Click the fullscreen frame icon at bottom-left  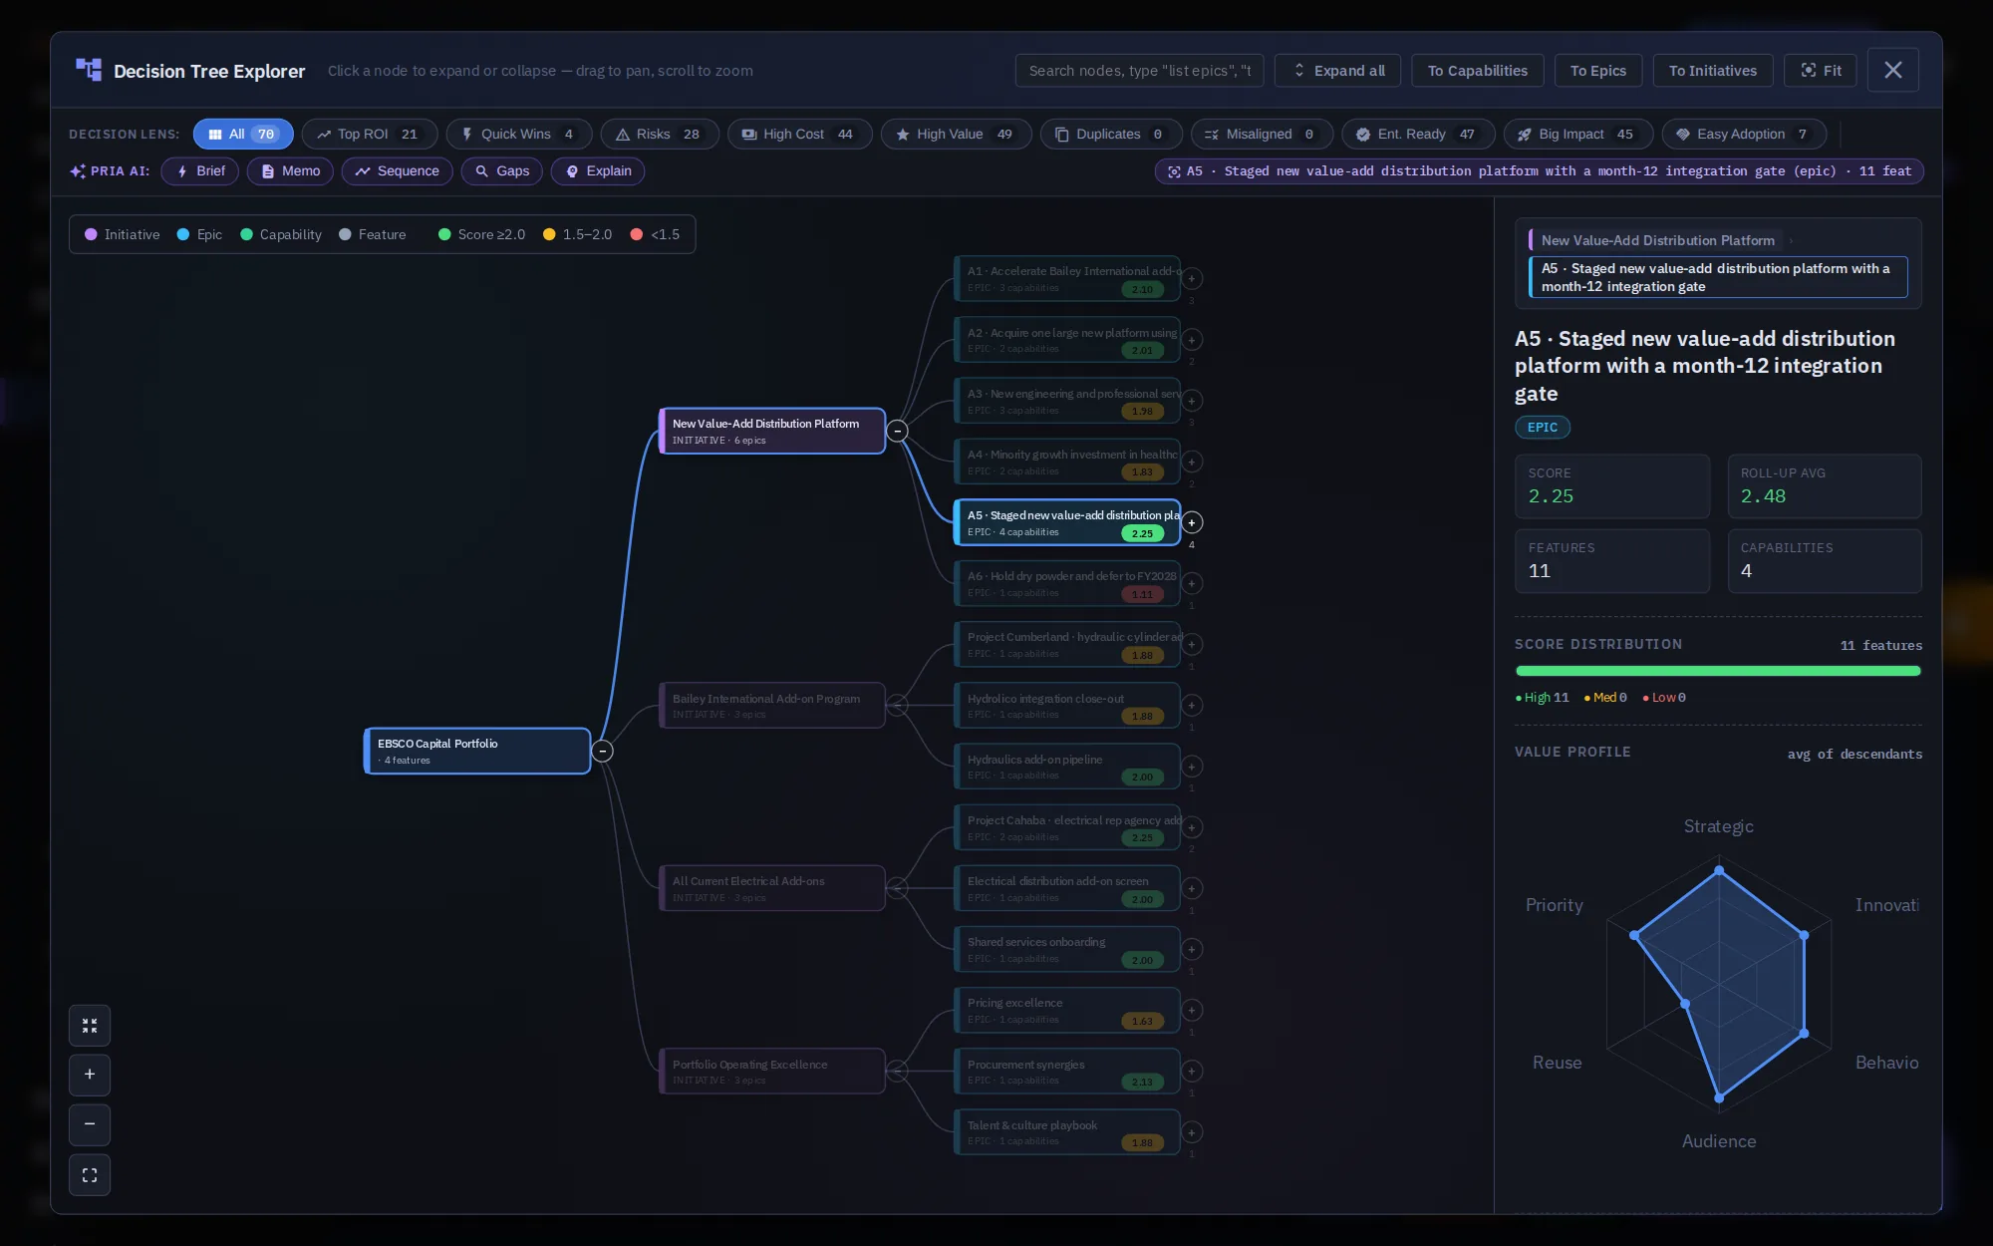click(90, 1175)
